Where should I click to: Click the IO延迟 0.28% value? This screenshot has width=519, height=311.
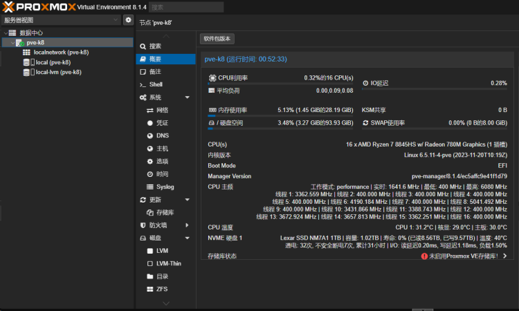click(499, 83)
